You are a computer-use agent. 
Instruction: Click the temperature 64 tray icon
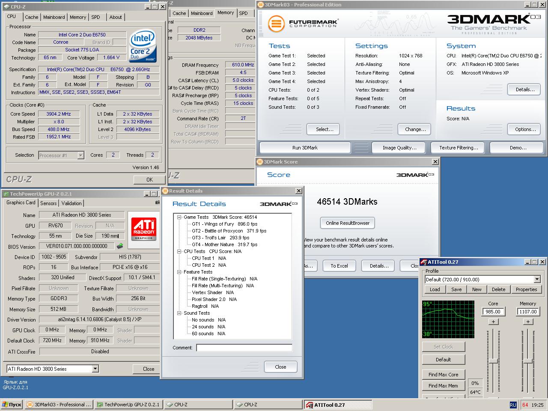[525, 405]
